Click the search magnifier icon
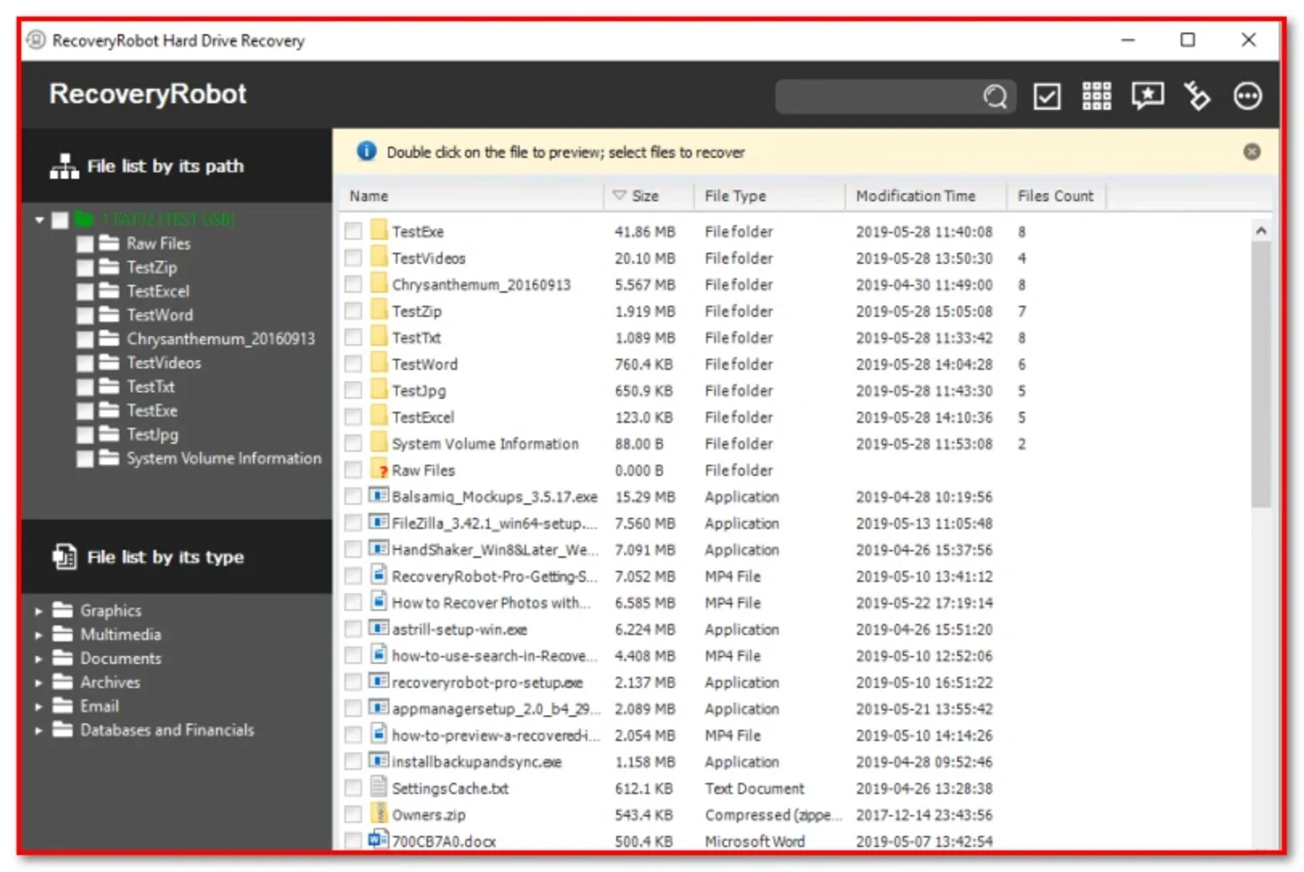Screen dimensions: 1304x872 pyautogui.click(x=995, y=97)
